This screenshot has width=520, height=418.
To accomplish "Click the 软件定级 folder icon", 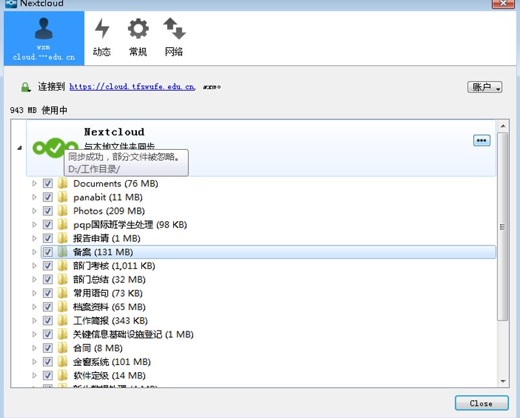I will pyautogui.click(x=63, y=375).
